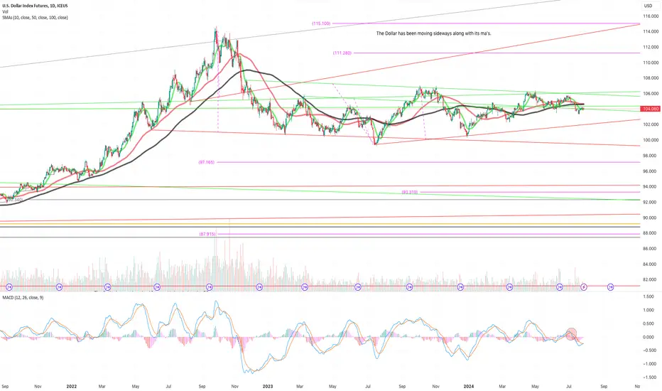Click the 2023 label on time axis
The height and width of the screenshot is (391, 662).
pos(268,386)
